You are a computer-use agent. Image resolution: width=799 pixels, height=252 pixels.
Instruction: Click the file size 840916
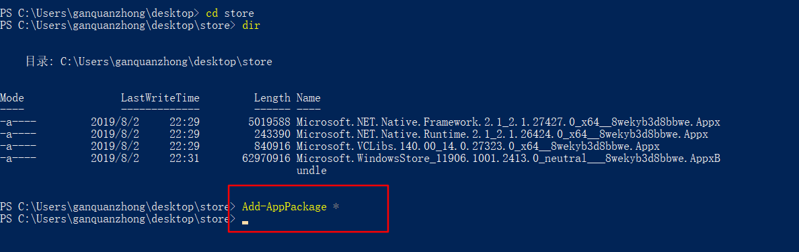pos(272,146)
